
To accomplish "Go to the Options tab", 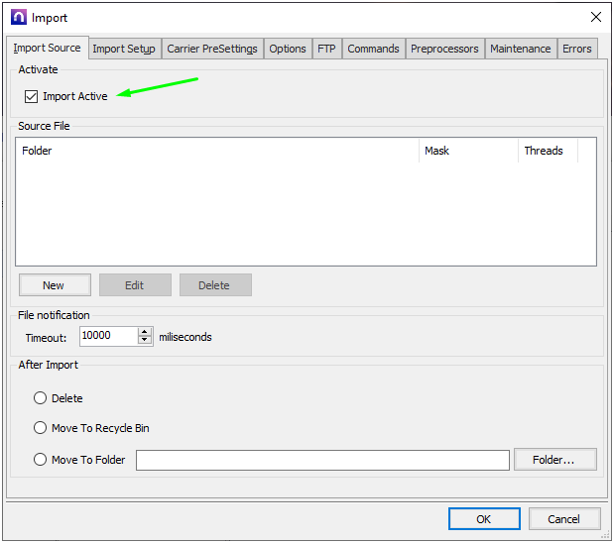I will tap(288, 49).
